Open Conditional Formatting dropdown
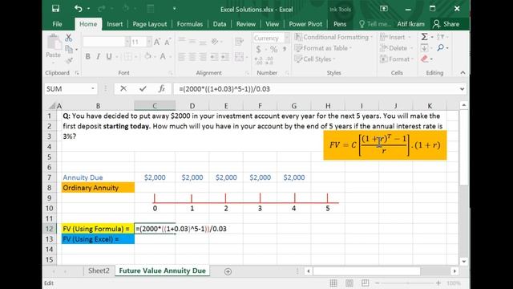513x289 pixels. pos(333,37)
